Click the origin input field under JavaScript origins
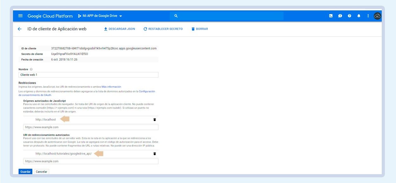 pyautogui.click(x=91, y=127)
